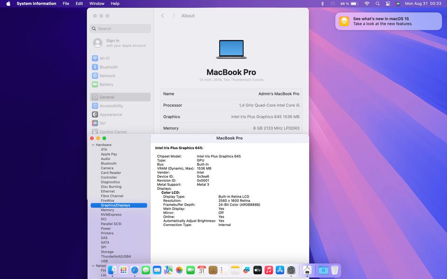Select Card Reader in the Hardware list

coord(111,173)
